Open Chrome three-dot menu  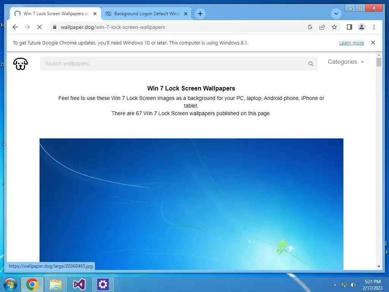pyautogui.click(x=374, y=27)
